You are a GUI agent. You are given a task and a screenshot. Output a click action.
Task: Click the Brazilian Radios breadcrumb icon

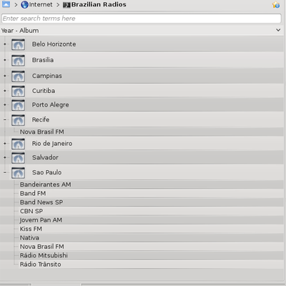[x=66, y=5]
